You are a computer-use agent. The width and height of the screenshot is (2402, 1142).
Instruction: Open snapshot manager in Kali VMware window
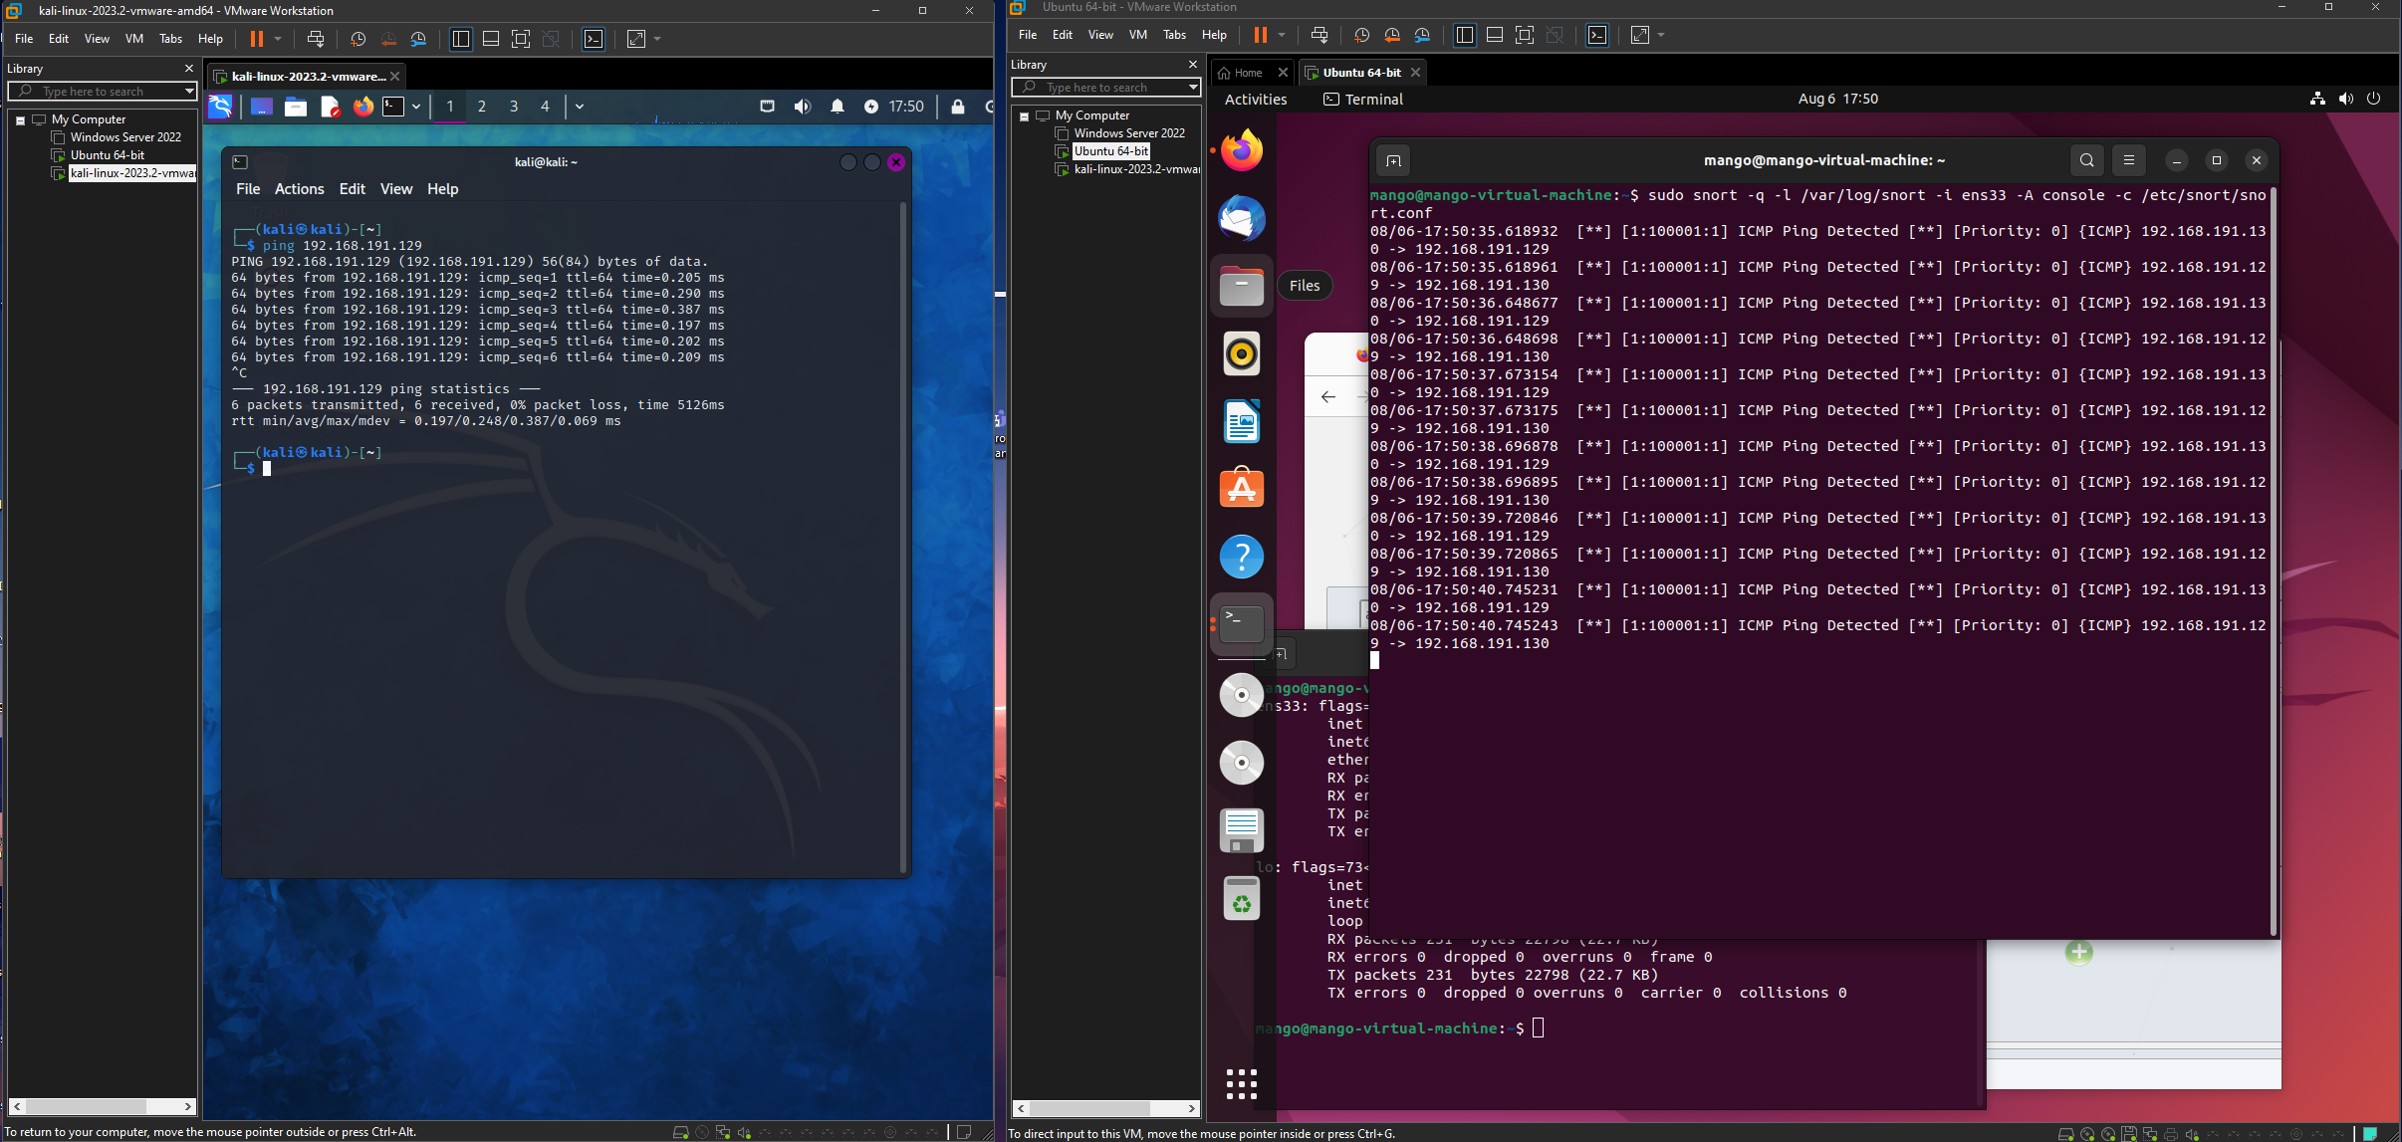tap(418, 39)
